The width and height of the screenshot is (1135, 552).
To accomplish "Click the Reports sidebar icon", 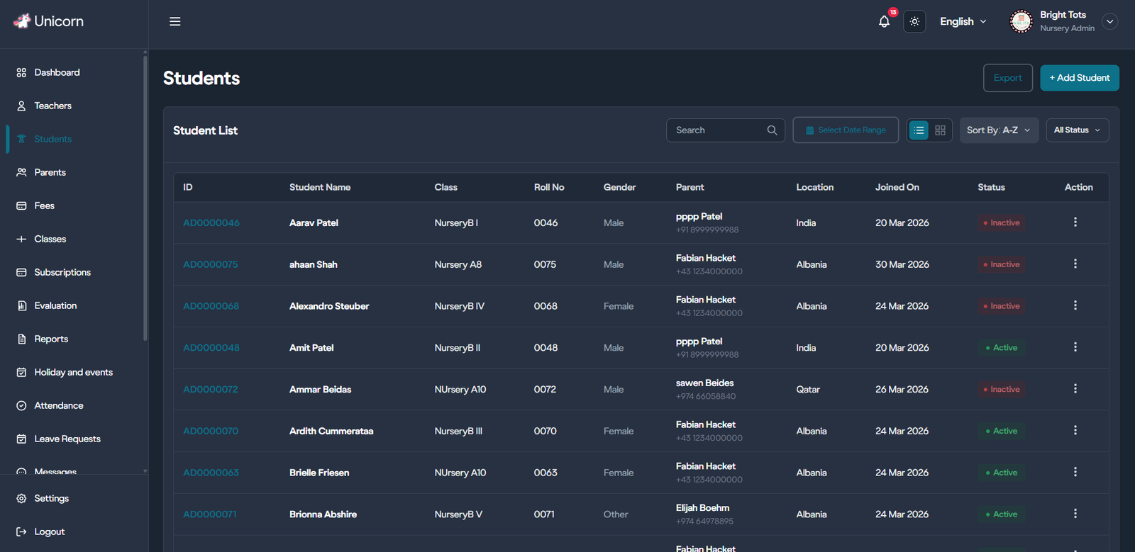I will pos(21,339).
